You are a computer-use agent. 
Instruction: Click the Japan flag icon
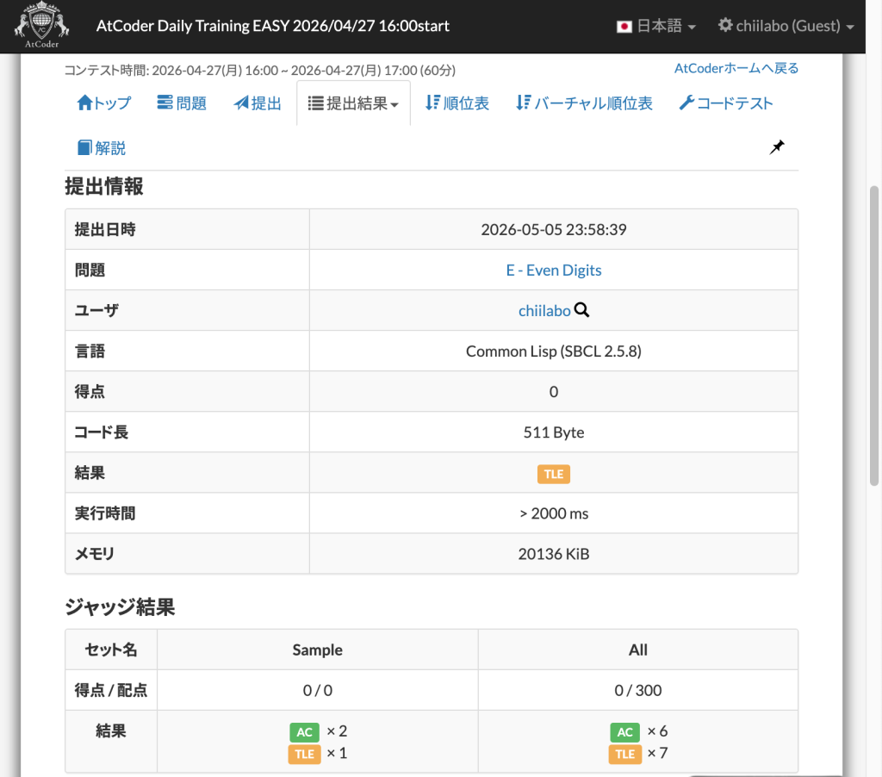[624, 27]
